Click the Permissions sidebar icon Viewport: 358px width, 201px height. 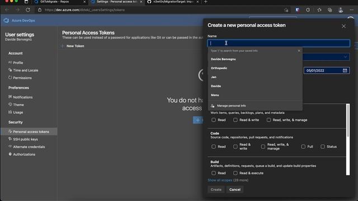pyautogui.click(x=10, y=78)
